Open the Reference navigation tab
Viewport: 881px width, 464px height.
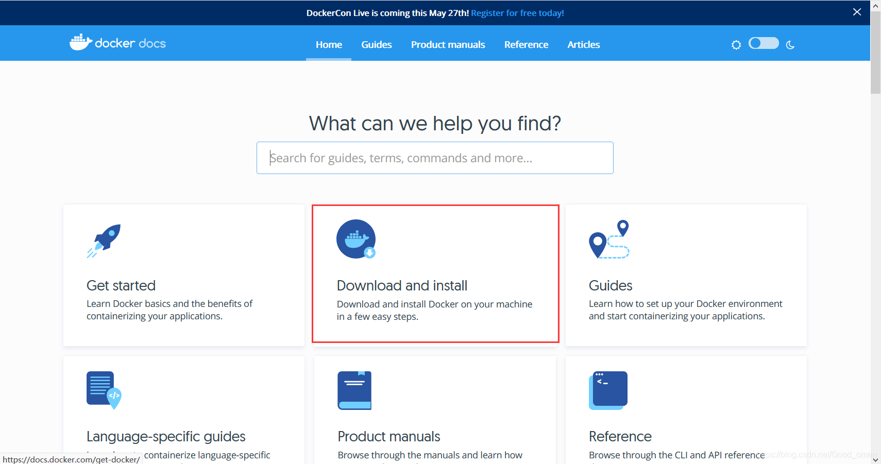point(526,45)
